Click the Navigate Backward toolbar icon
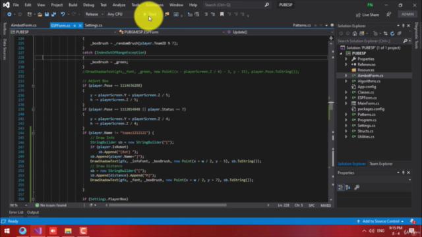422x237 pixels. click(x=9, y=14)
